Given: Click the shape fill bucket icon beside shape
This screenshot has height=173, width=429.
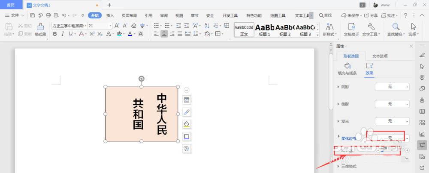Looking at the screenshot, I should [187, 124].
